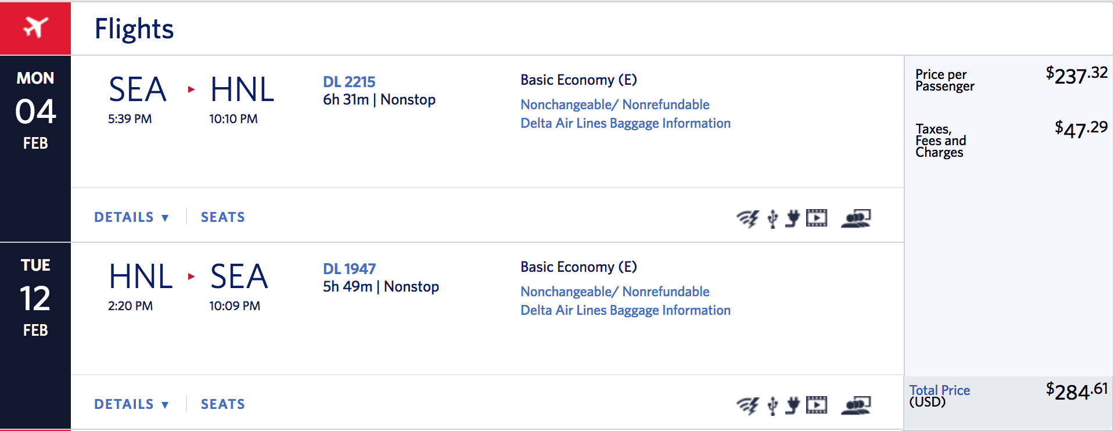Screen dimensions: 1114x431
Task: Open Seats for the SEA to HNL flight
Action: point(222,217)
